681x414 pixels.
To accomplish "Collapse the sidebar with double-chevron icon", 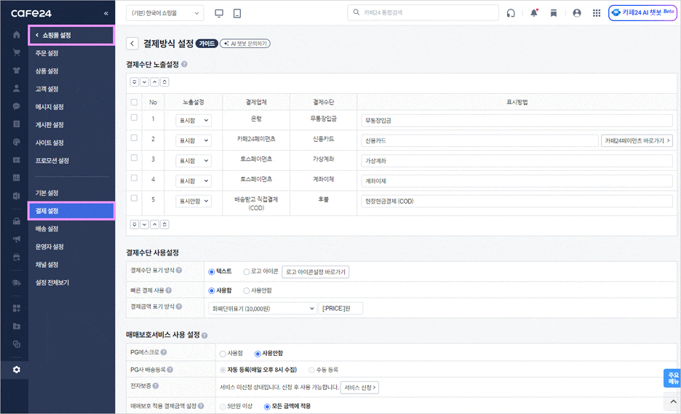I will pos(106,14).
